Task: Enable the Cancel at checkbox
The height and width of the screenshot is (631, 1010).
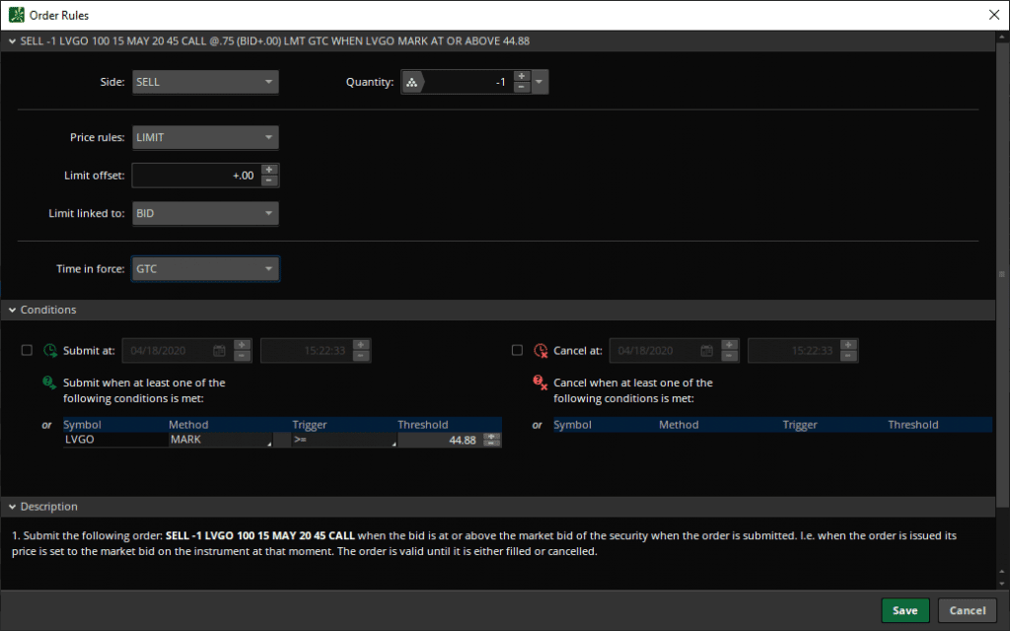Action: 518,350
